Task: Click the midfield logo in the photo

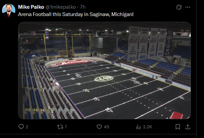Action: point(104,79)
